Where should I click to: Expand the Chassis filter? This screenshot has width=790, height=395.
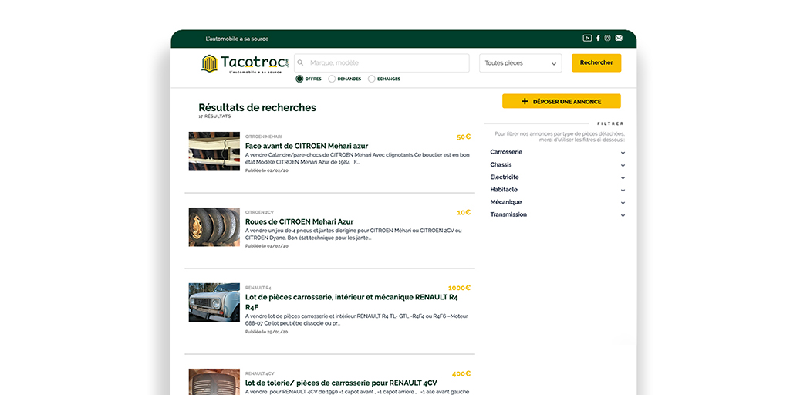pyautogui.click(x=557, y=165)
